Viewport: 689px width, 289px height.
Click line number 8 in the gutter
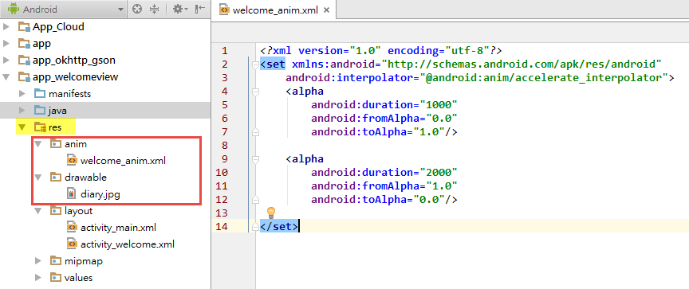224,146
